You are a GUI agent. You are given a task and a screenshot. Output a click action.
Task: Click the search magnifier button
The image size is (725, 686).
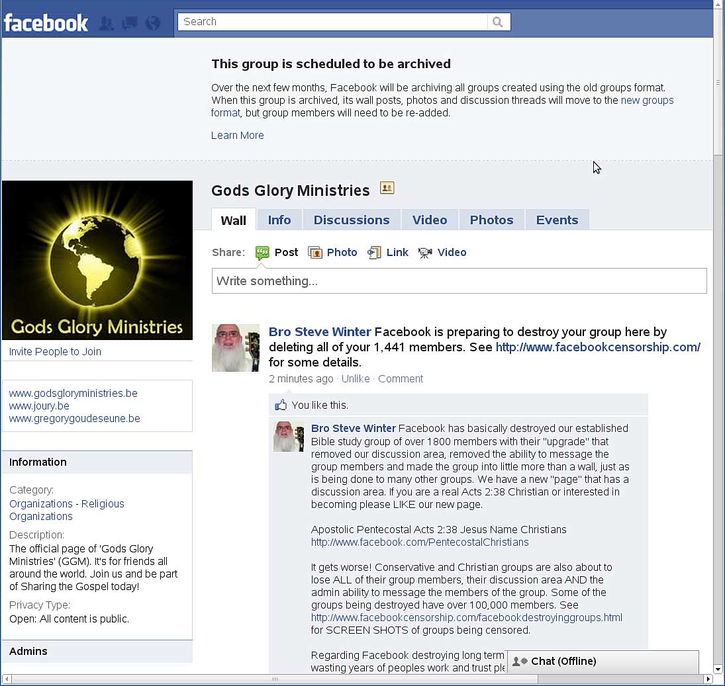pyautogui.click(x=498, y=22)
